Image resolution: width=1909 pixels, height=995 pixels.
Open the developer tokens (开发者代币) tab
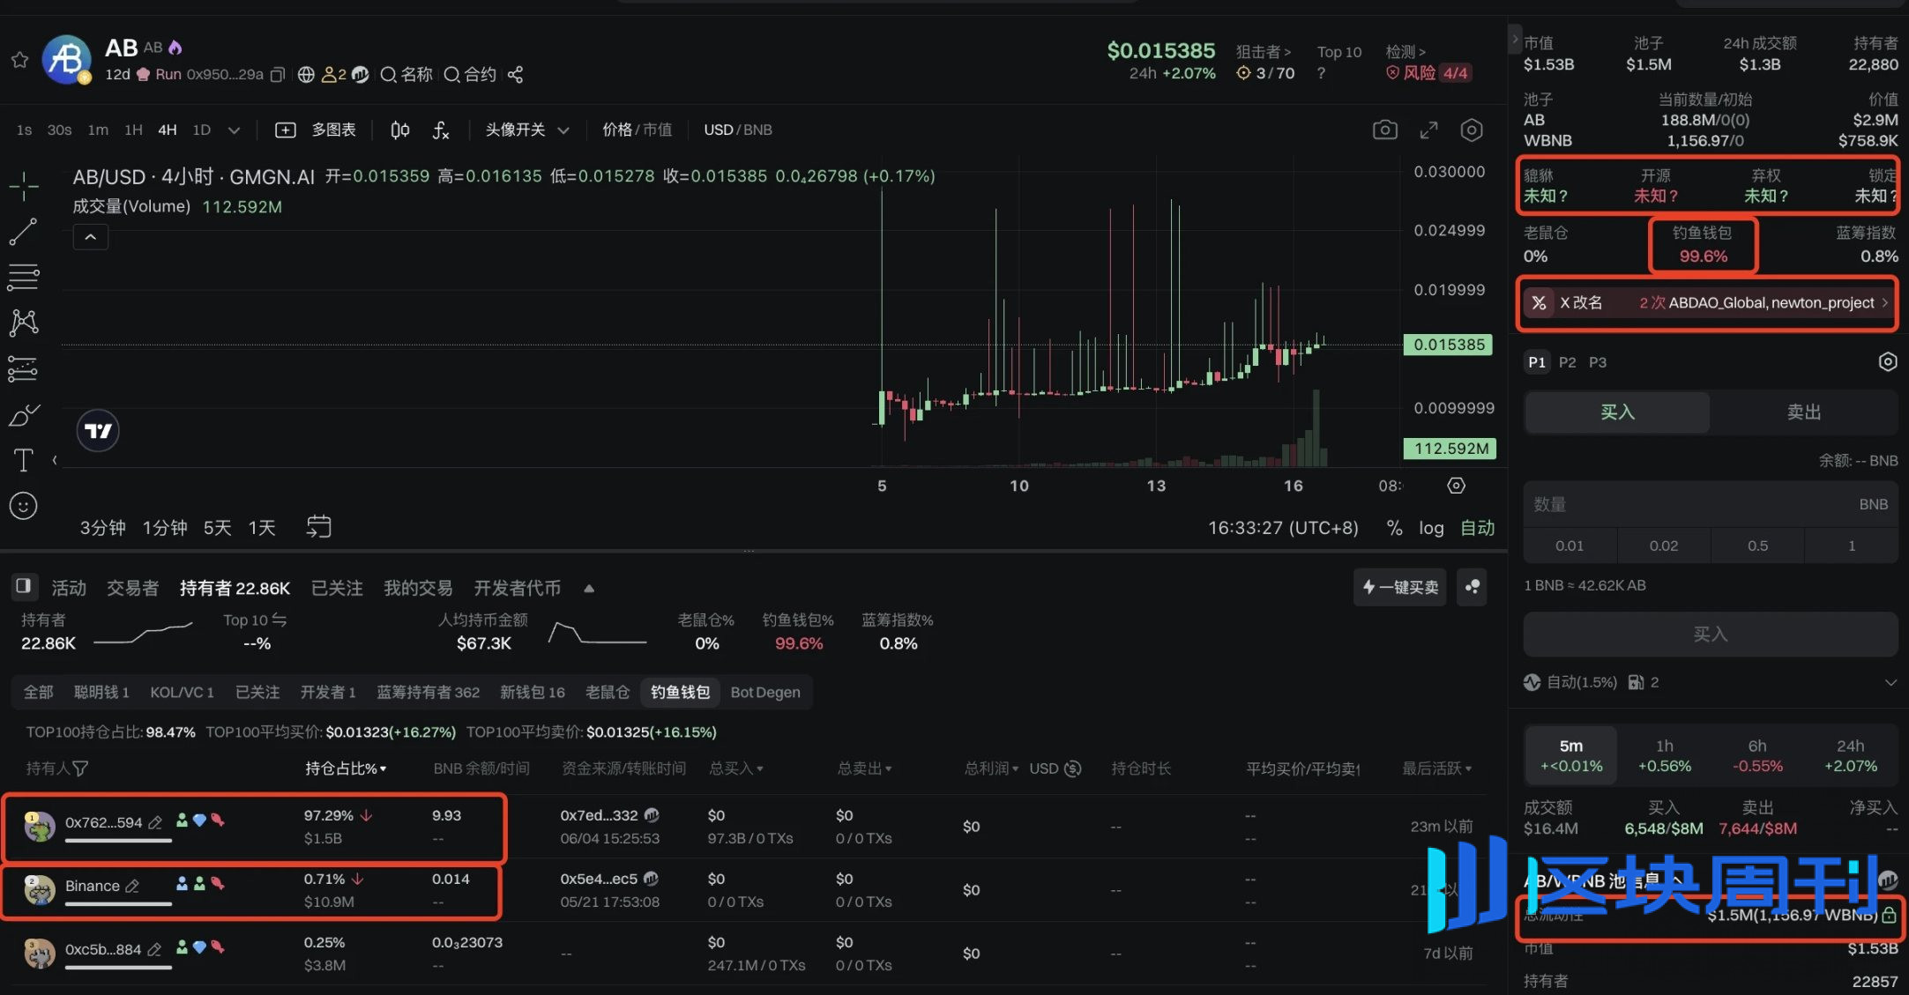click(x=518, y=589)
